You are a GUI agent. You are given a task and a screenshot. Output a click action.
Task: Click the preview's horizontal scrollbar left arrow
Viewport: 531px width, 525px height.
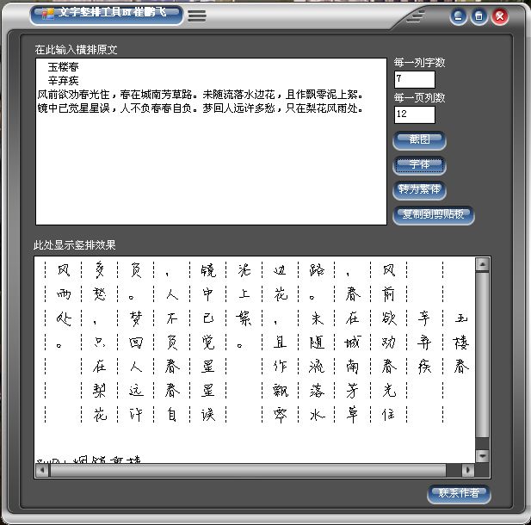[43, 470]
